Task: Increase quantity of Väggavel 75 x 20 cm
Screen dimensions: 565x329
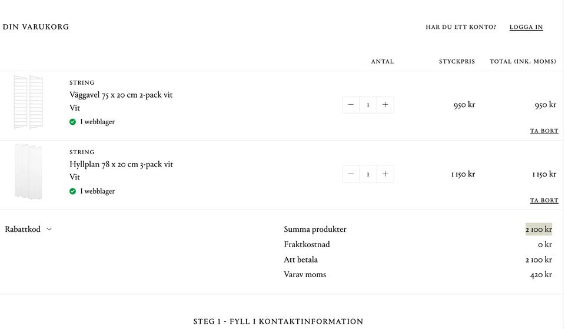Action: [385, 105]
